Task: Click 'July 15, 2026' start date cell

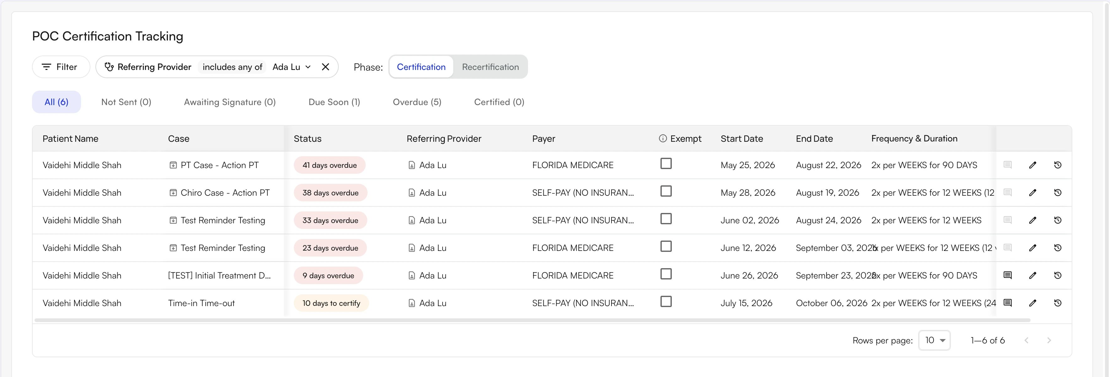Action: pyautogui.click(x=746, y=303)
